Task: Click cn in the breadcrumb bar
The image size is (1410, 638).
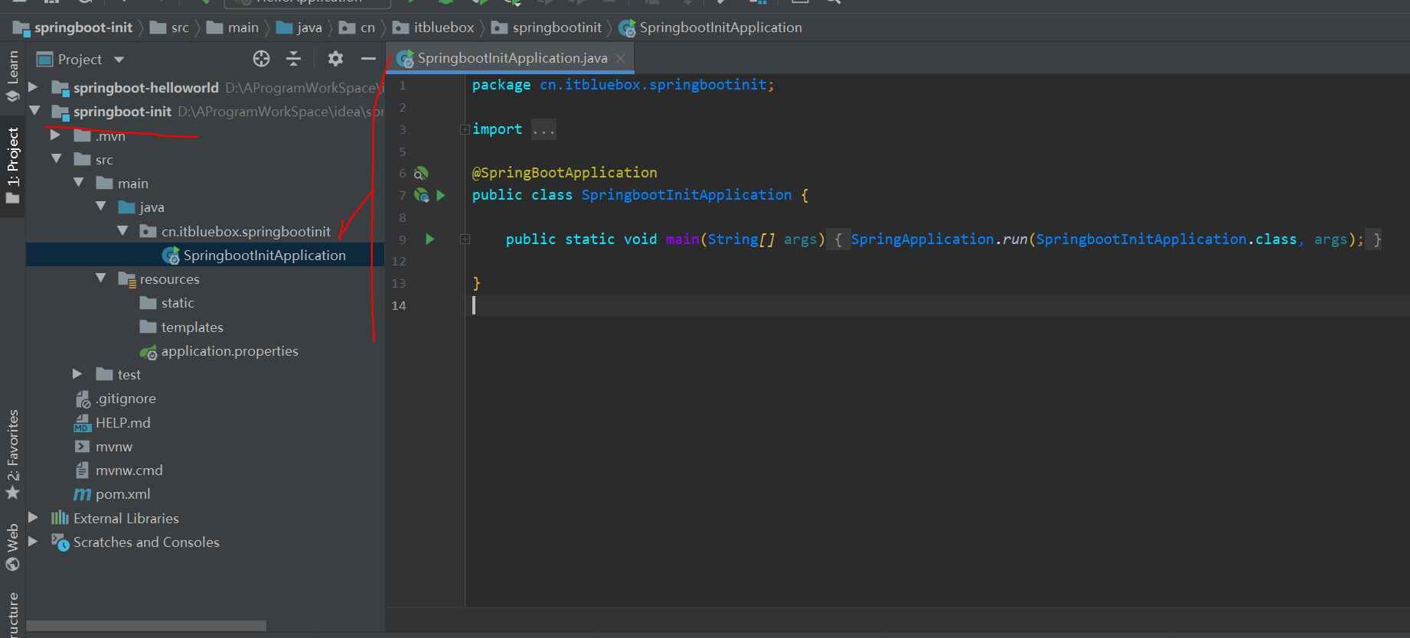Action: tap(367, 28)
